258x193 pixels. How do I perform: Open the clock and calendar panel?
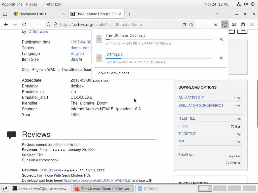[x=216, y=4]
